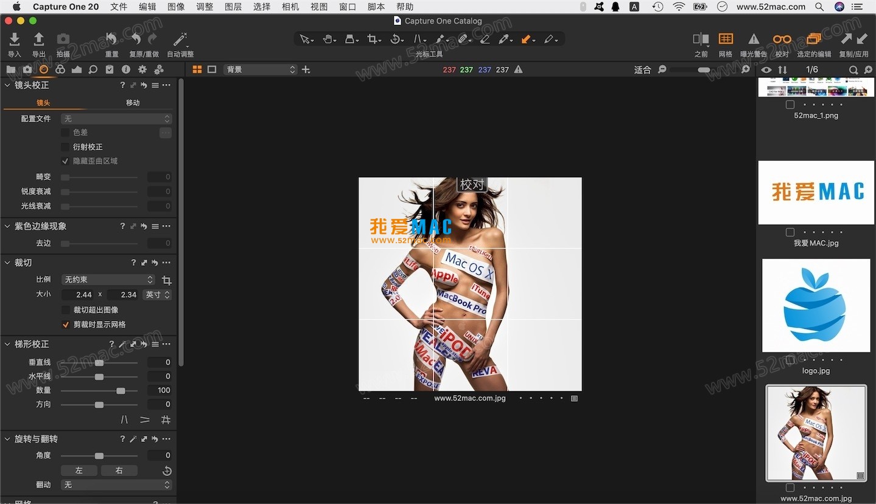876x504 pixels.
Task: Toggle the Grid (网格) overlay icon
Action: coord(725,39)
